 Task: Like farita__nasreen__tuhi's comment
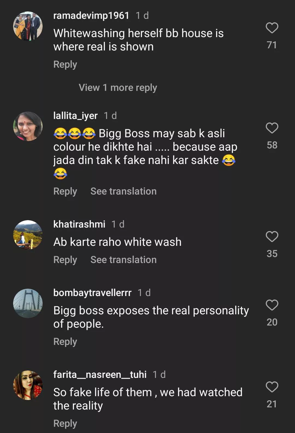coord(272,387)
